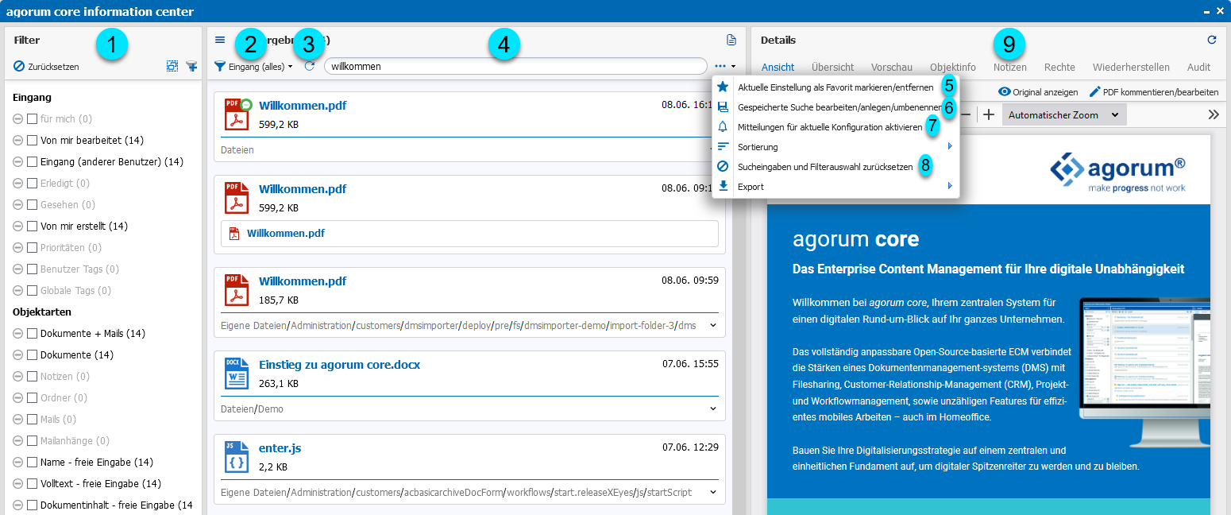Open the Export submenu
The width and height of the screenshot is (1231, 515).
click(835, 187)
